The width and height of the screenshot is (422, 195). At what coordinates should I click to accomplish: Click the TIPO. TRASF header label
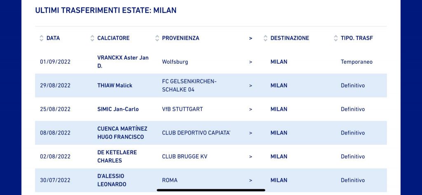click(356, 38)
